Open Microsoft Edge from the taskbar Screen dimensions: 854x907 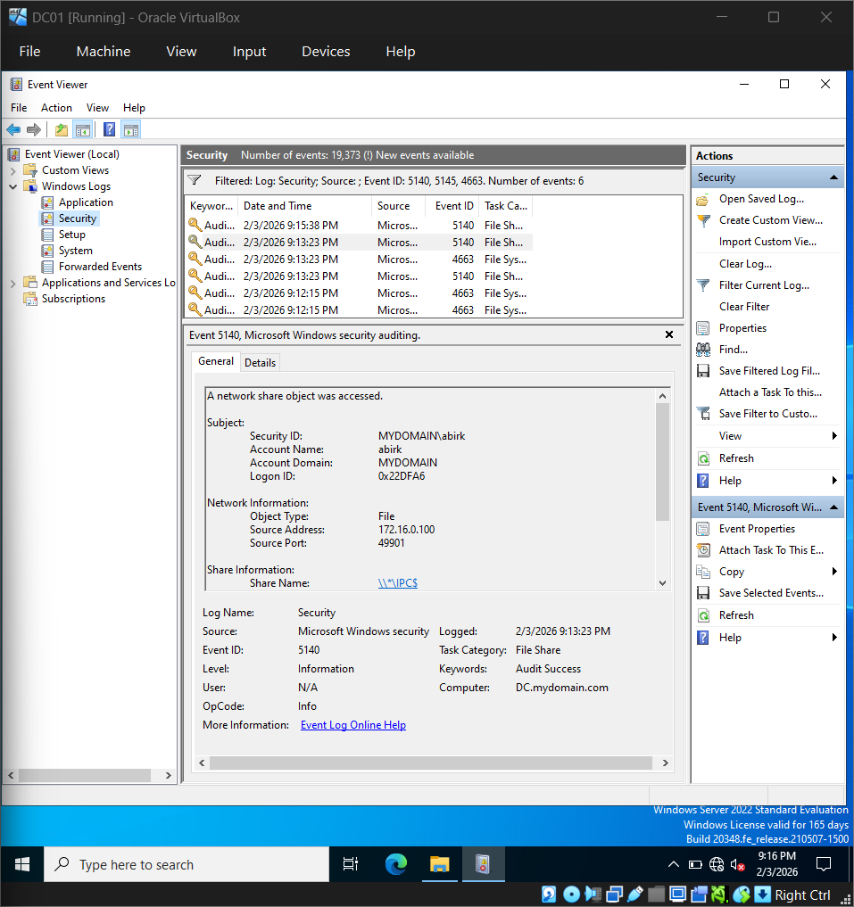click(x=396, y=865)
